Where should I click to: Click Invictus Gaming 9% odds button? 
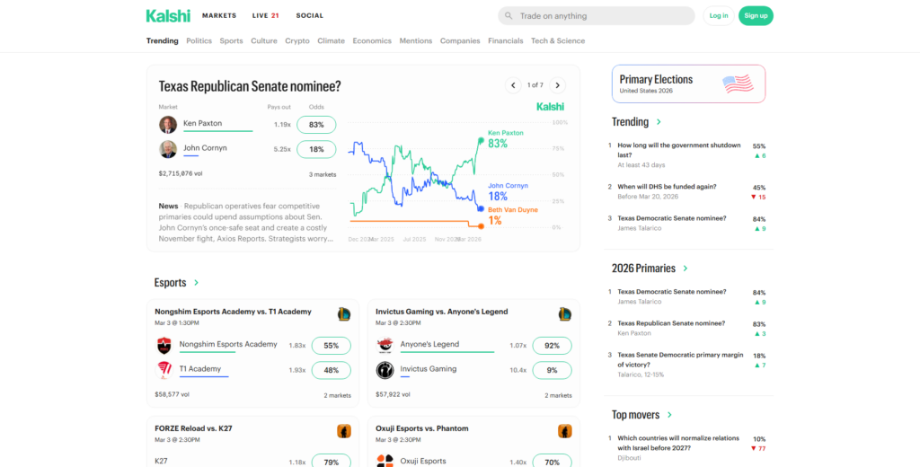click(553, 371)
